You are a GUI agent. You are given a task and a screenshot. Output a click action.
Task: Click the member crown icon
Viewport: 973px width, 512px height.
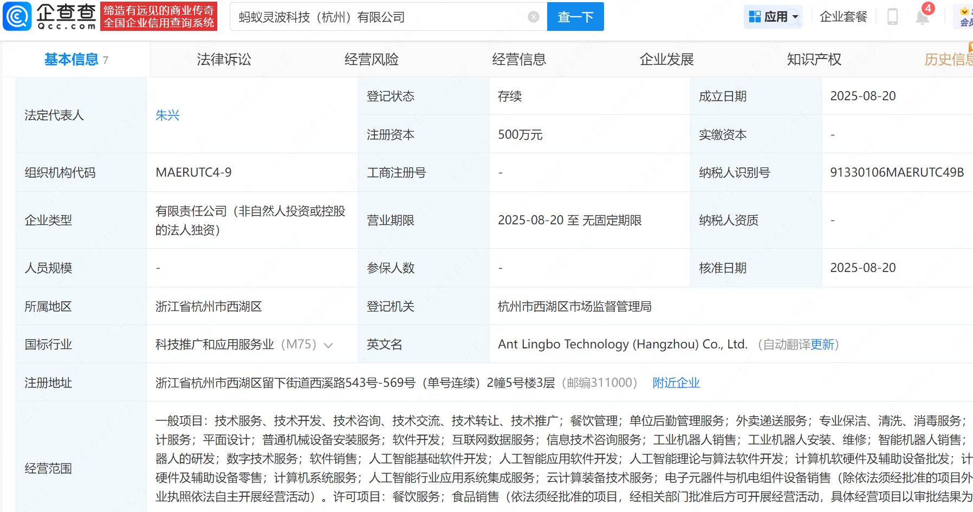point(964,11)
